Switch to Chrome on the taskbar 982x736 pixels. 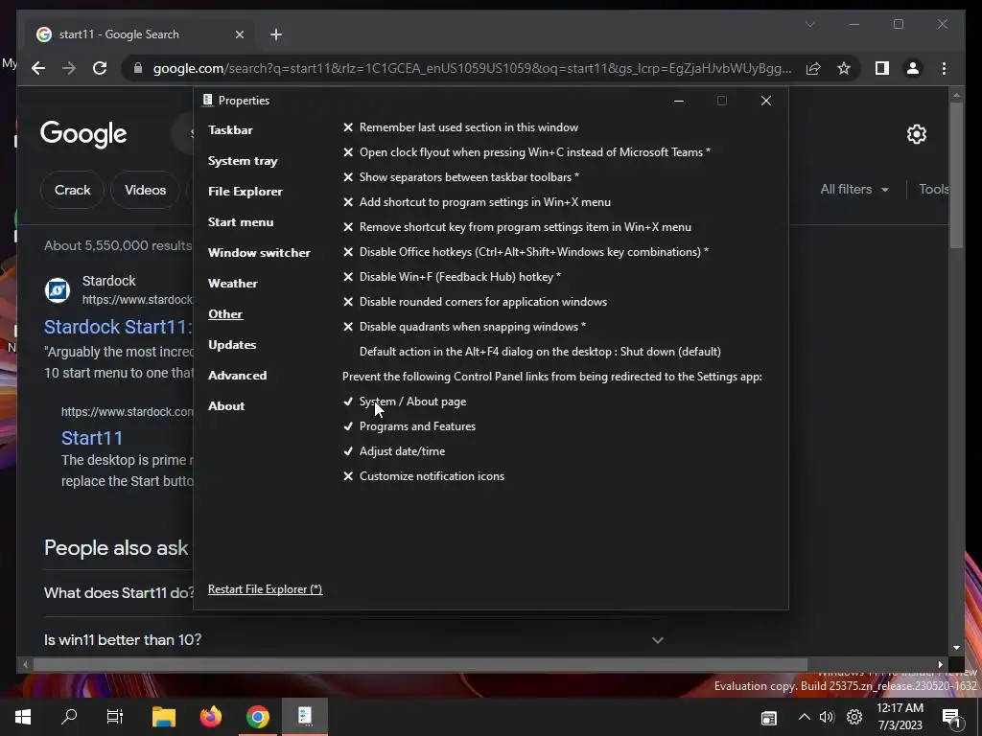pyautogui.click(x=257, y=717)
